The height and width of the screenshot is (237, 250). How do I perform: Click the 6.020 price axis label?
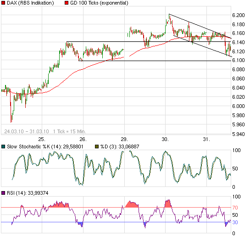[x=239, y=97]
